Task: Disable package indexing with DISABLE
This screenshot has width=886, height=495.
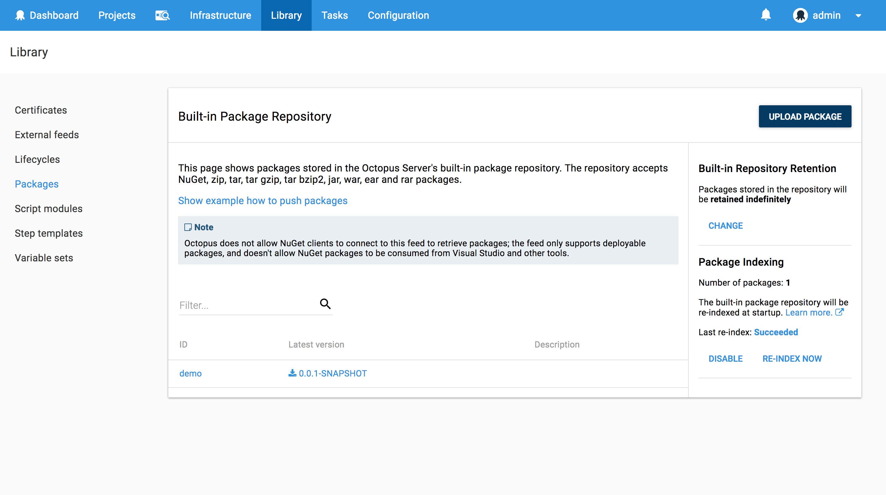Action: coord(725,359)
